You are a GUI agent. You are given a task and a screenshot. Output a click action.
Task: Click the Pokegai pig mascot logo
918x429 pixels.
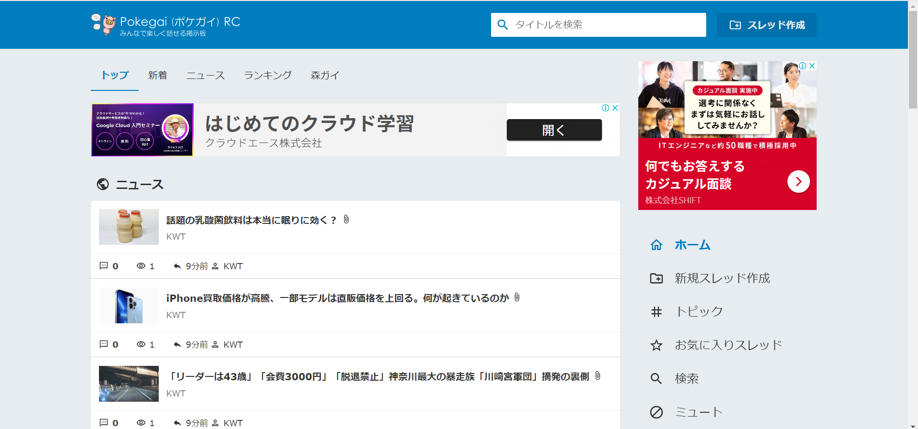click(x=104, y=24)
